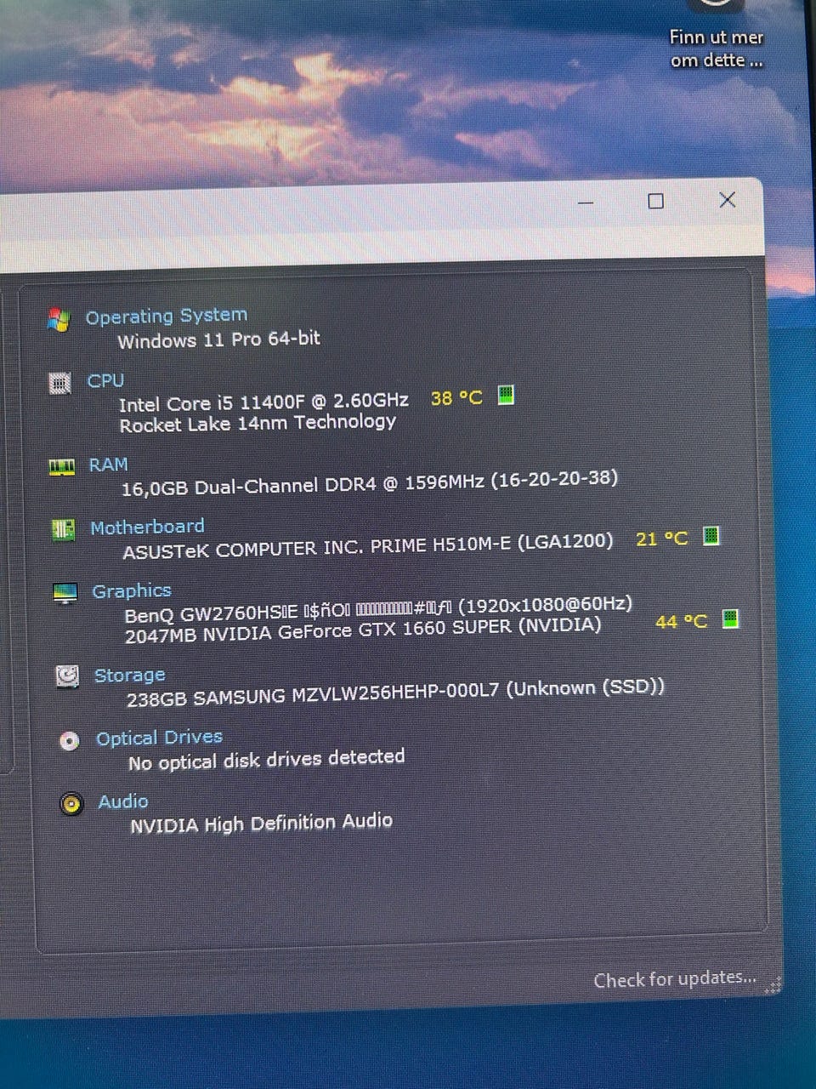Select NVIDIA High Definition Audio text
The image size is (816, 1089).
[x=262, y=824]
